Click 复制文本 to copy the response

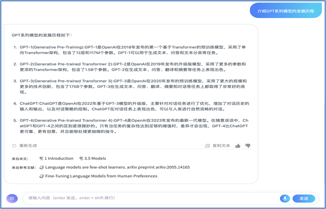point(221,146)
